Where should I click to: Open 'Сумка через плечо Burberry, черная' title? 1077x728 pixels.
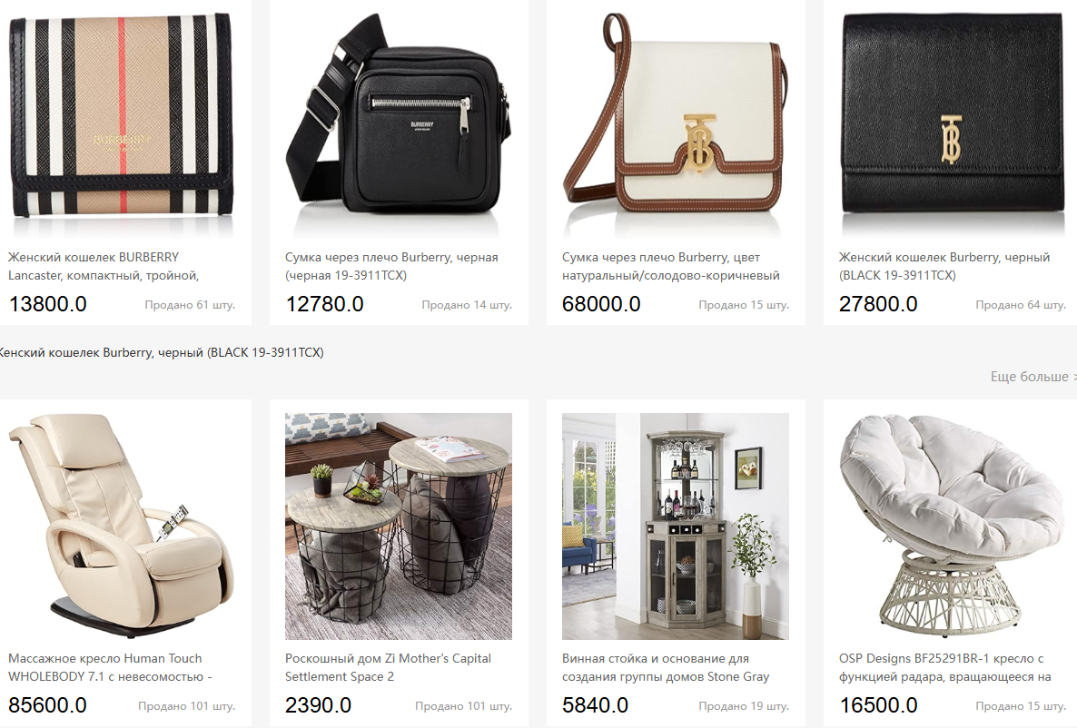(391, 266)
